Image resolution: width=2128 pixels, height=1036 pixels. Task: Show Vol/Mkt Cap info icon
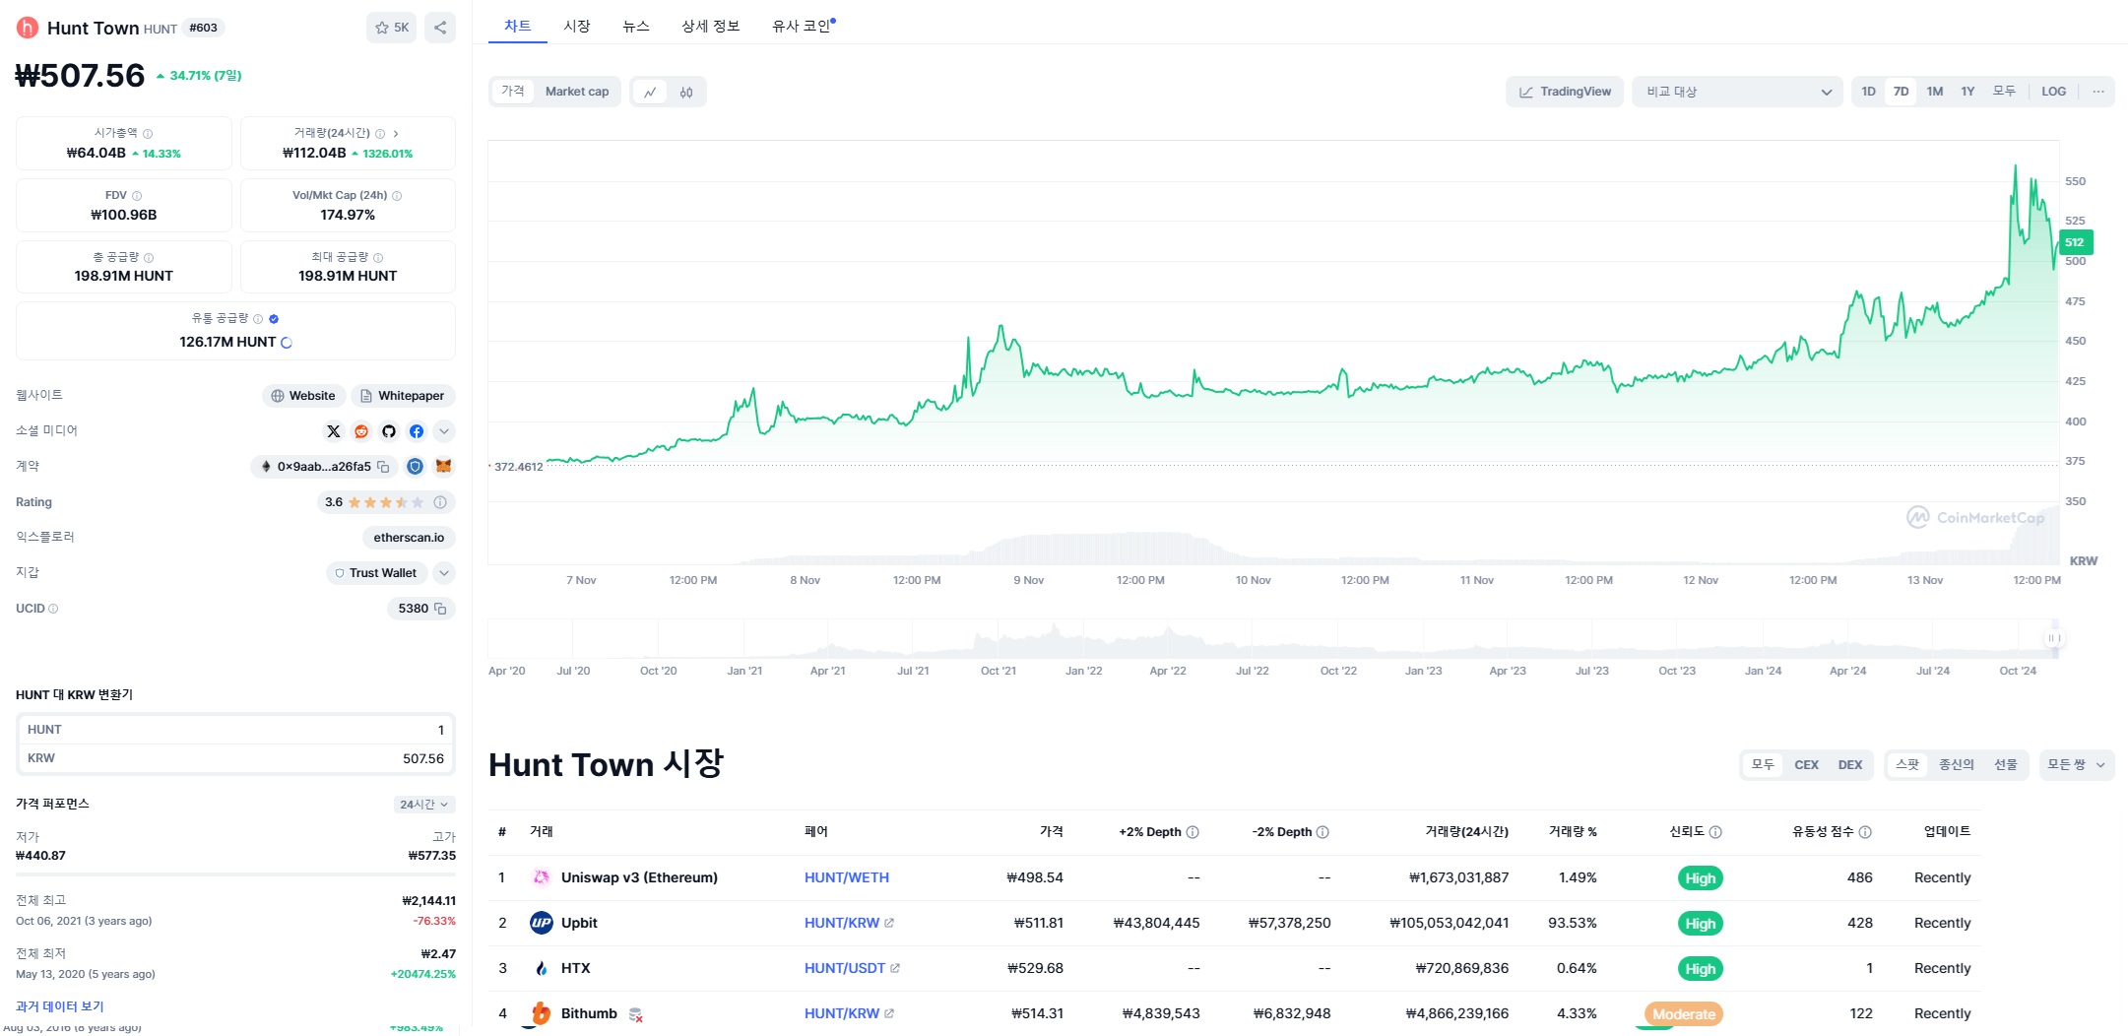tap(397, 195)
